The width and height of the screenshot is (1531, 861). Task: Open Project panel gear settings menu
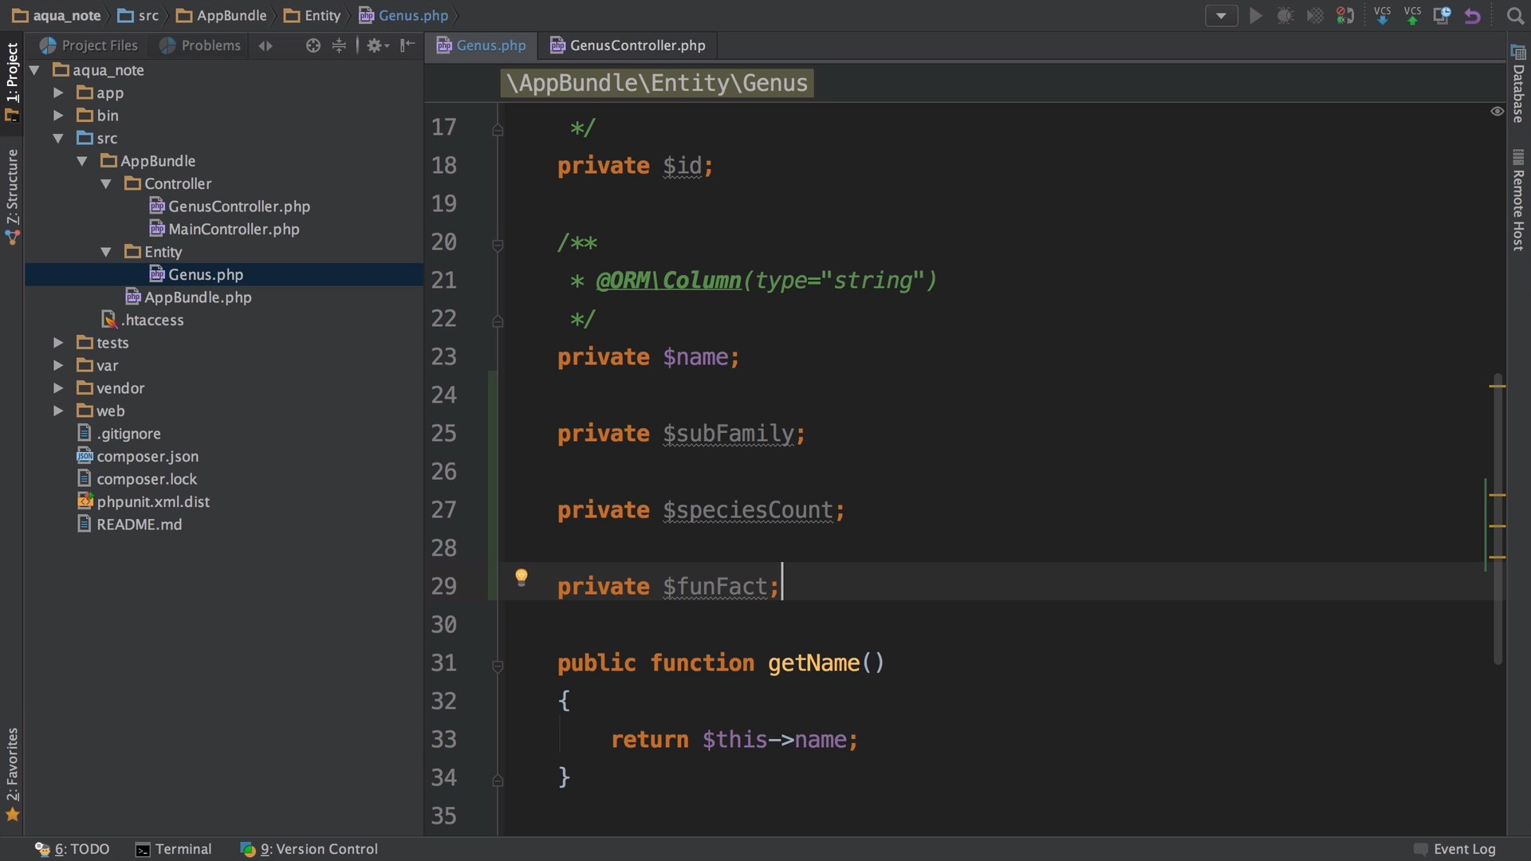point(377,45)
